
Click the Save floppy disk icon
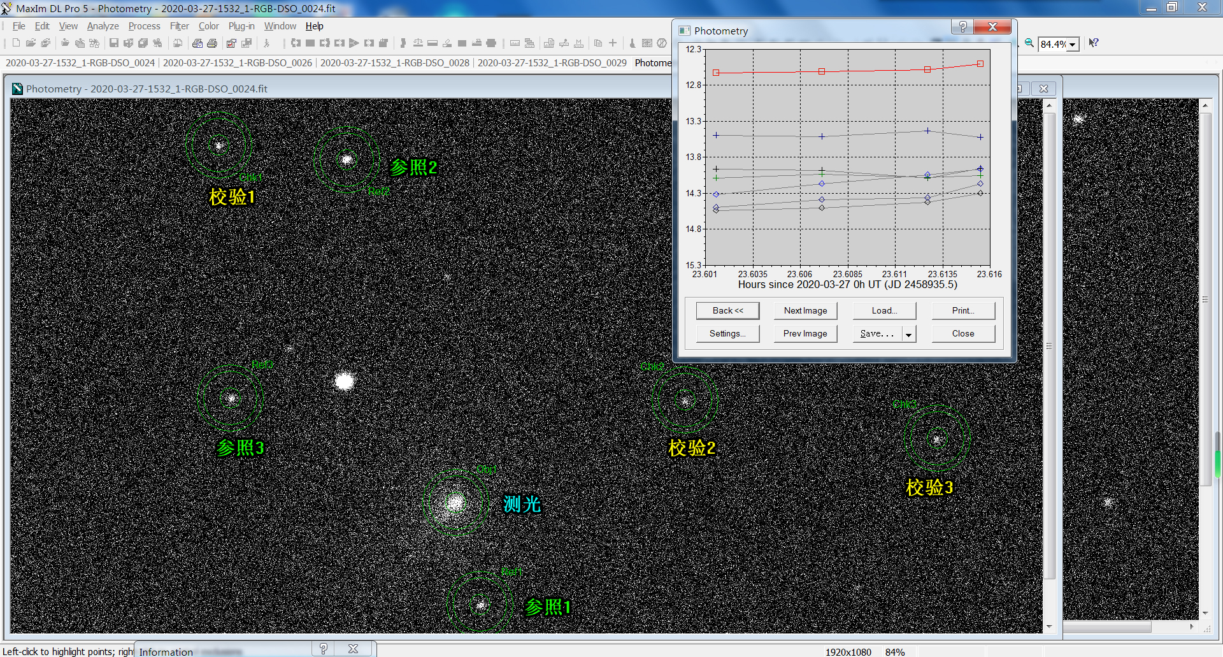[x=114, y=43]
